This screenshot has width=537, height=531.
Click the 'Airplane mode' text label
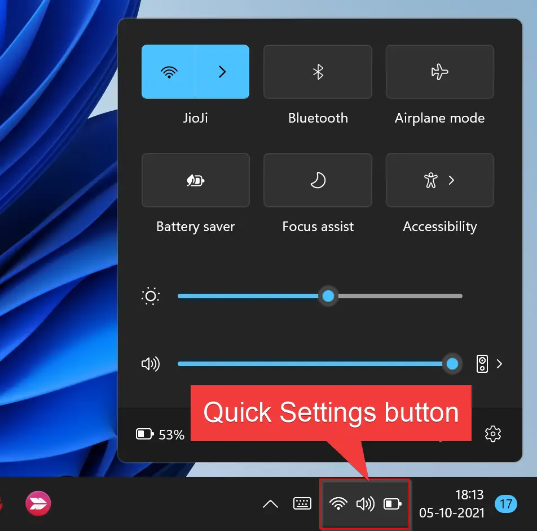pyautogui.click(x=440, y=118)
